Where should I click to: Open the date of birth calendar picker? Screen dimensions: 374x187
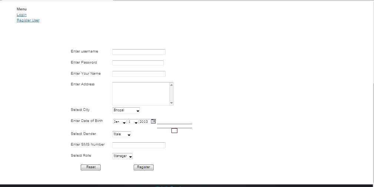(153, 121)
